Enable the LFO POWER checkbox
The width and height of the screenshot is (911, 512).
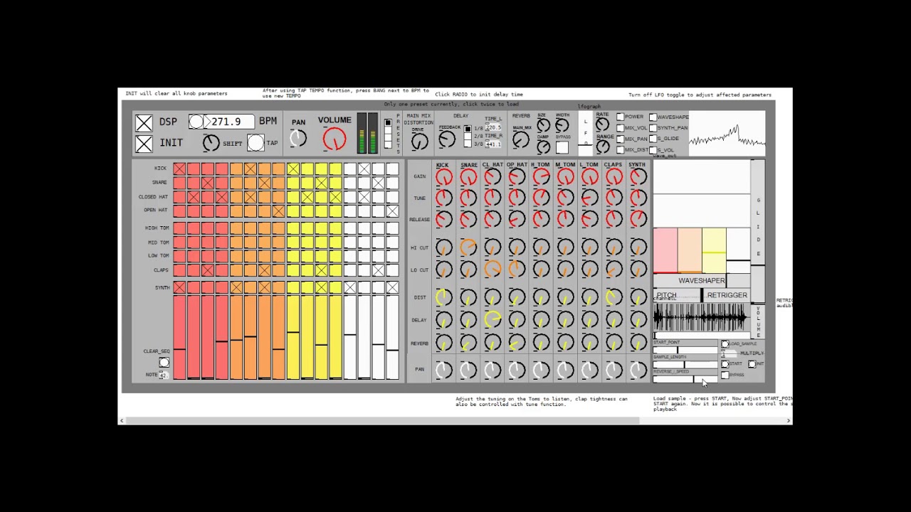click(x=620, y=117)
